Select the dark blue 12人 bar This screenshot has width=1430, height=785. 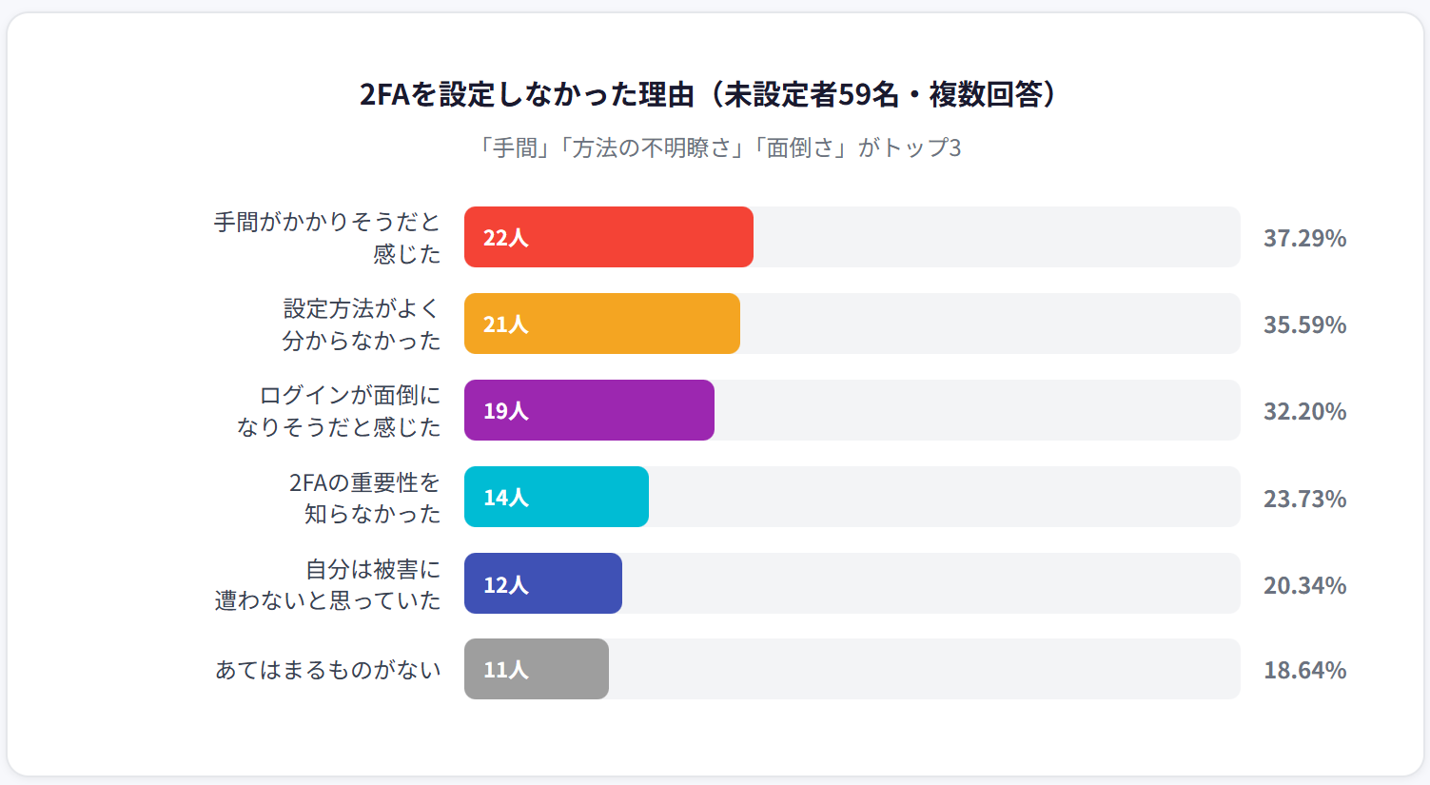pyautogui.click(x=543, y=583)
